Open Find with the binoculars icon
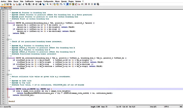183x108 pixels. pos(40,4)
